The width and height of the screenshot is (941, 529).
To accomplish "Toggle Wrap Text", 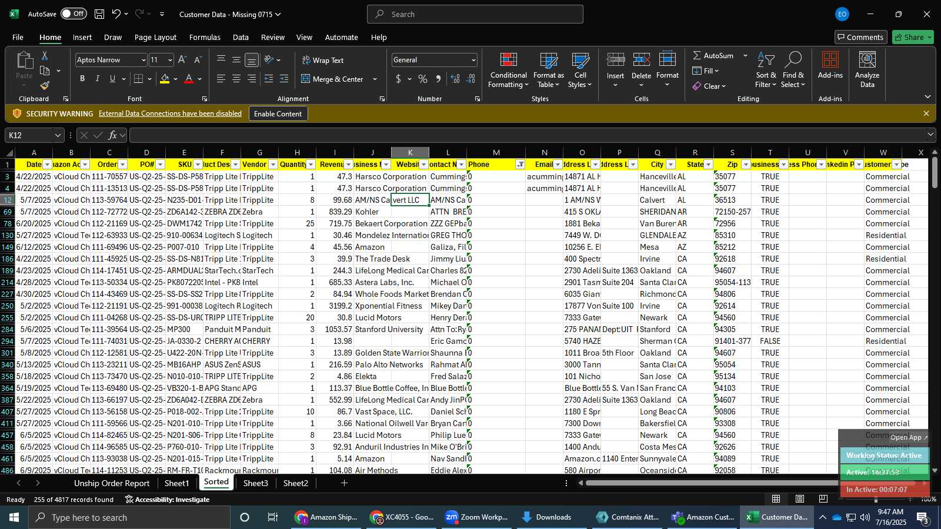I will coord(323,60).
